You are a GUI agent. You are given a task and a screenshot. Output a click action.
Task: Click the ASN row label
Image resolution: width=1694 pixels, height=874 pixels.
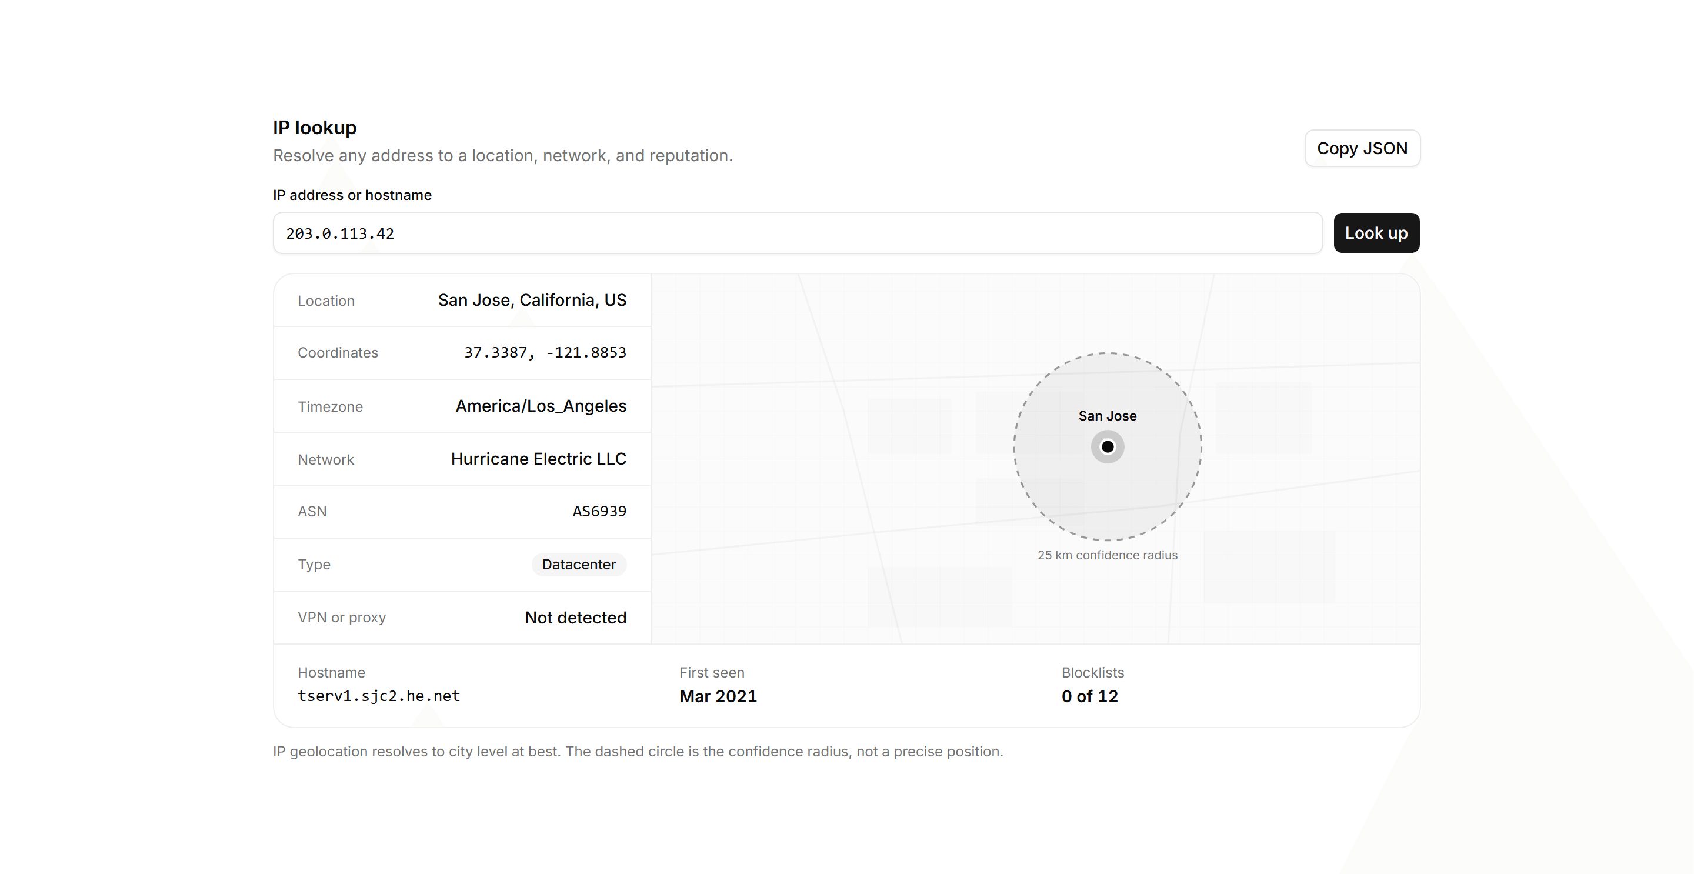[x=312, y=512]
